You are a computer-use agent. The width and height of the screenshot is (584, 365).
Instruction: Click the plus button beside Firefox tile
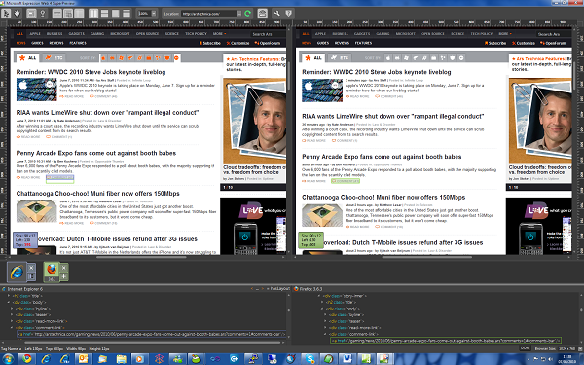[64, 276]
